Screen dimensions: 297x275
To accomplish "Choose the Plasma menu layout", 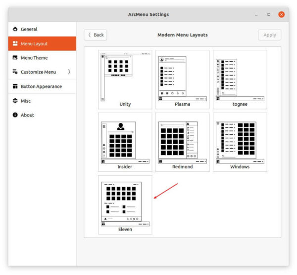I will (182, 79).
